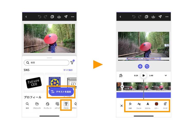The width and height of the screenshot is (193, 129).
Task: Download project from right phone toolbar
Action: [x=153, y=17]
